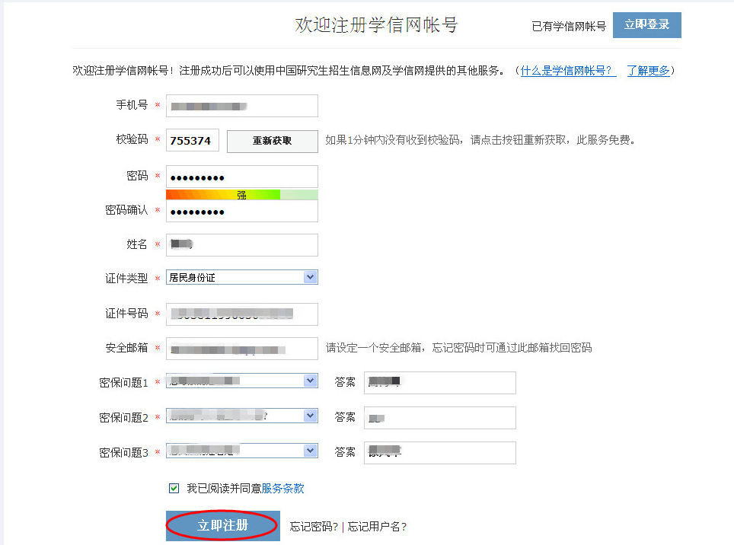
Task: Click the 校验码 verification code field
Action: [193, 141]
